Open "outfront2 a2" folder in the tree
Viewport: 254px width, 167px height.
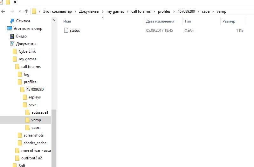[31, 158]
